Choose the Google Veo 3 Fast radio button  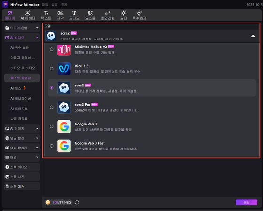(52, 146)
